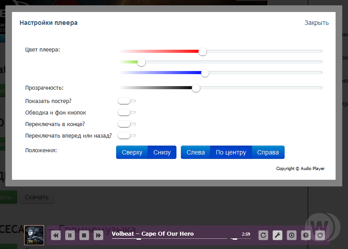Click the track progress bar in player
This screenshot has width=348, height=249.
click(169, 239)
